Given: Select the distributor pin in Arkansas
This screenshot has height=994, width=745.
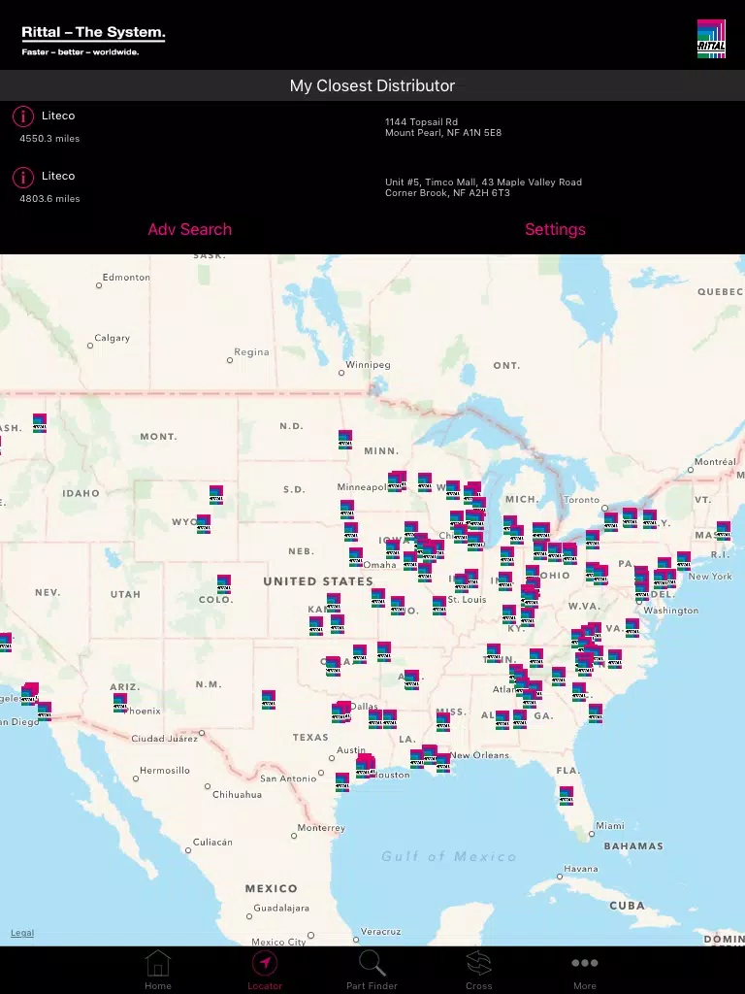Looking at the screenshot, I should coord(411,679).
